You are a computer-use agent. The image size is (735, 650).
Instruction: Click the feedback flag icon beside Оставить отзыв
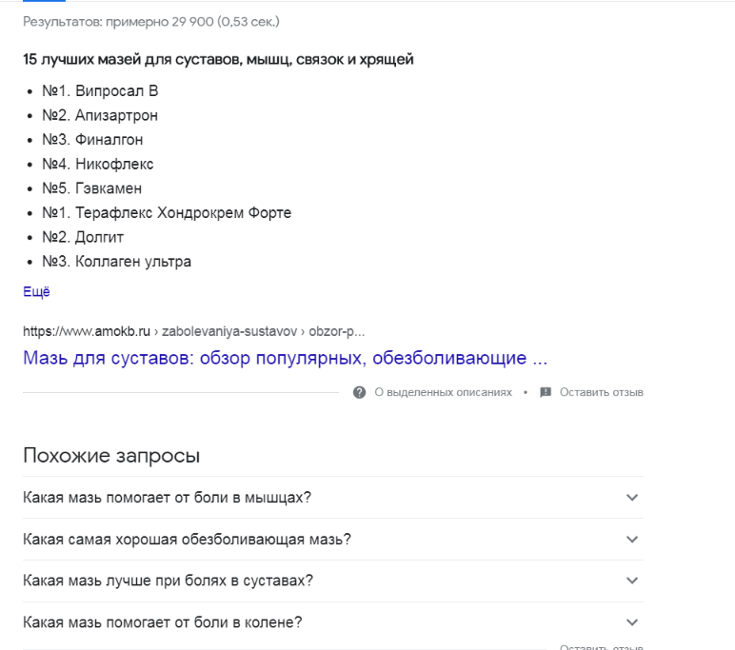tap(546, 392)
